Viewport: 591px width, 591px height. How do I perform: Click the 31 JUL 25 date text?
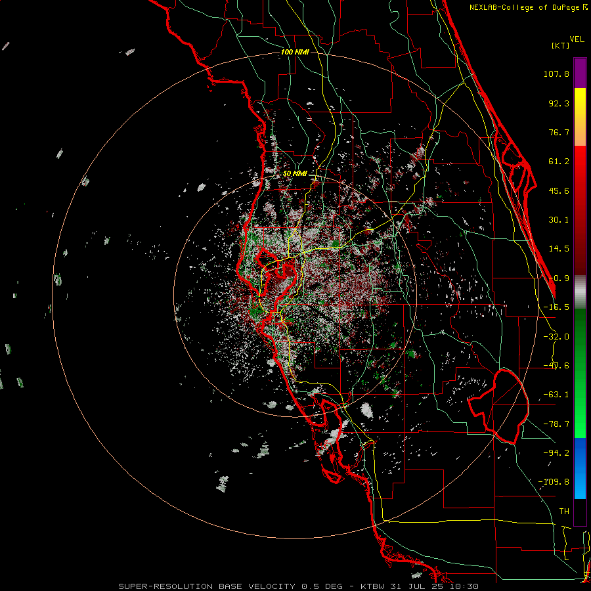point(416,586)
